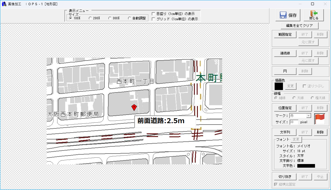Click the 位置指定 button
The image size is (331, 190).
pos(285,108)
